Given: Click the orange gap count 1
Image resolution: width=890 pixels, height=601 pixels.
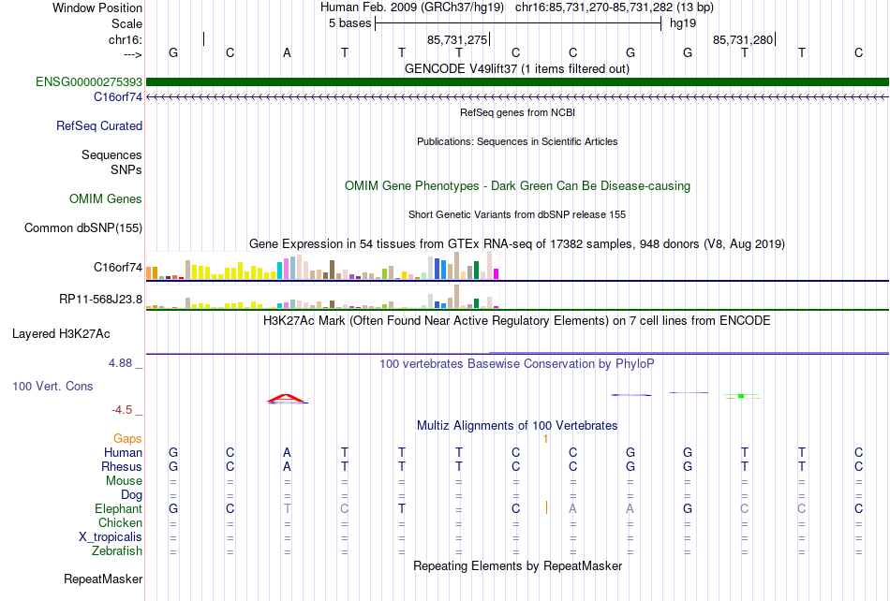Looking at the screenshot, I should [545, 439].
